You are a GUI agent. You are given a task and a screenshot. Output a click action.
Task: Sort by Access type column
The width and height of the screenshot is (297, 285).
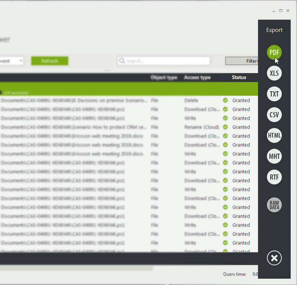[x=197, y=78]
